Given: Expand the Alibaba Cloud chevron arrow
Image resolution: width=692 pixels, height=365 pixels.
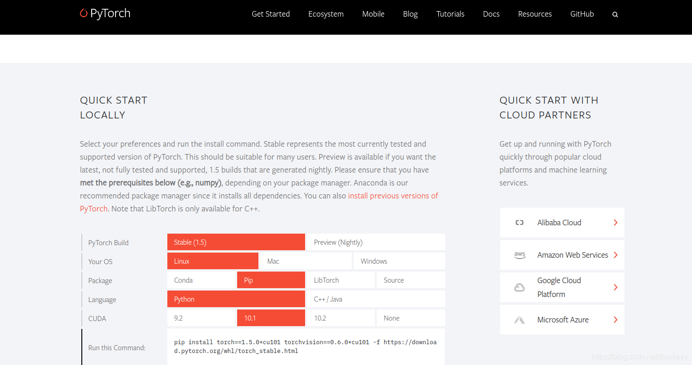Looking at the screenshot, I should 615,223.
